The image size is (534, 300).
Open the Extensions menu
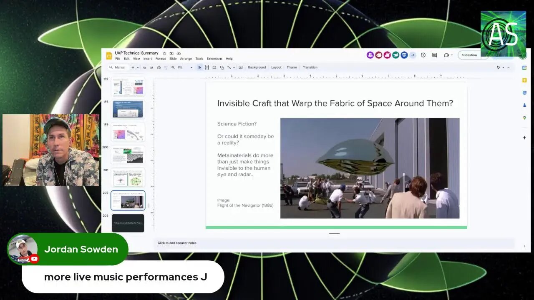[214, 59]
